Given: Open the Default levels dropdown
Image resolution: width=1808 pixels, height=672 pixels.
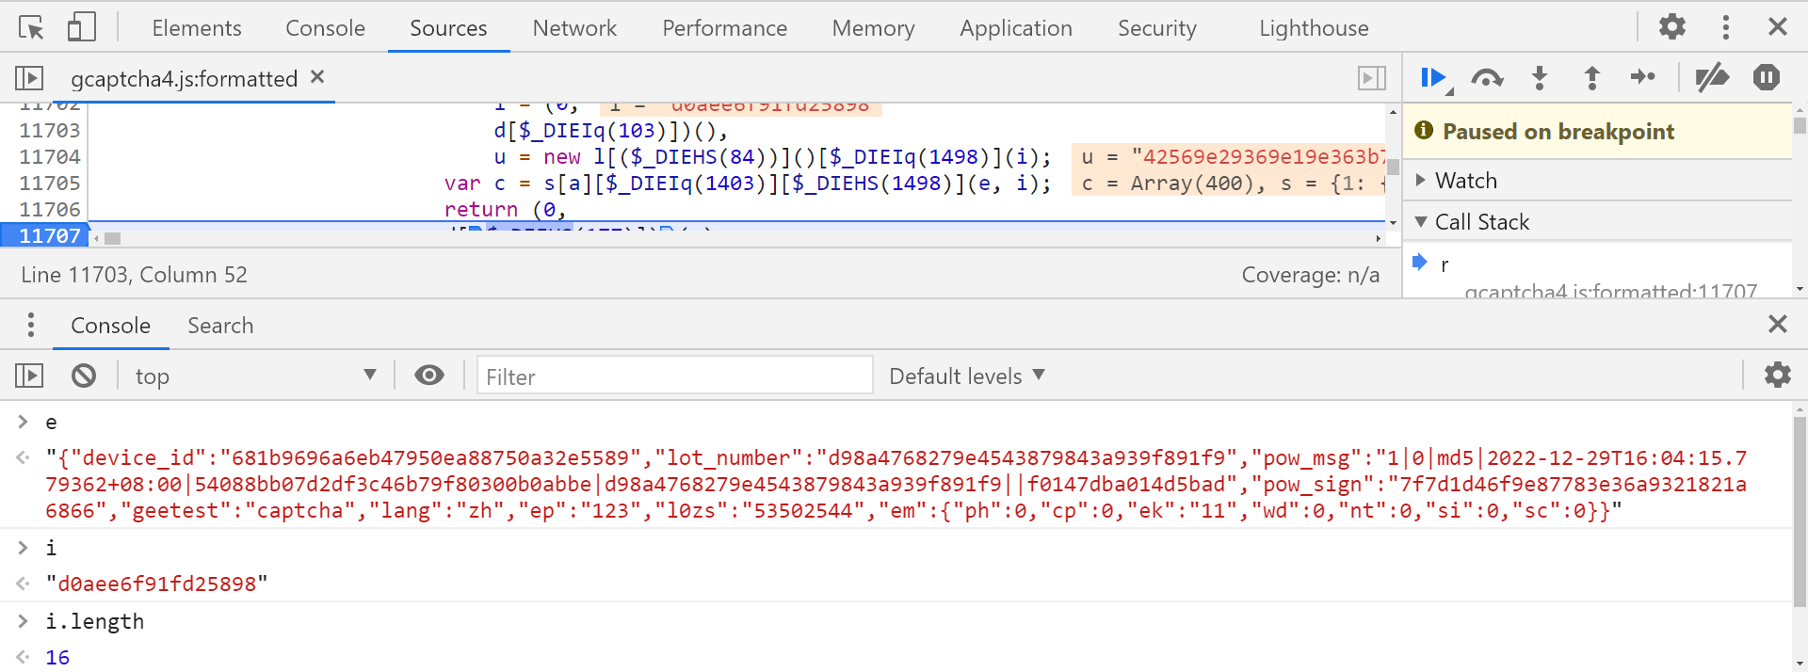Looking at the screenshot, I should (967, 376).
